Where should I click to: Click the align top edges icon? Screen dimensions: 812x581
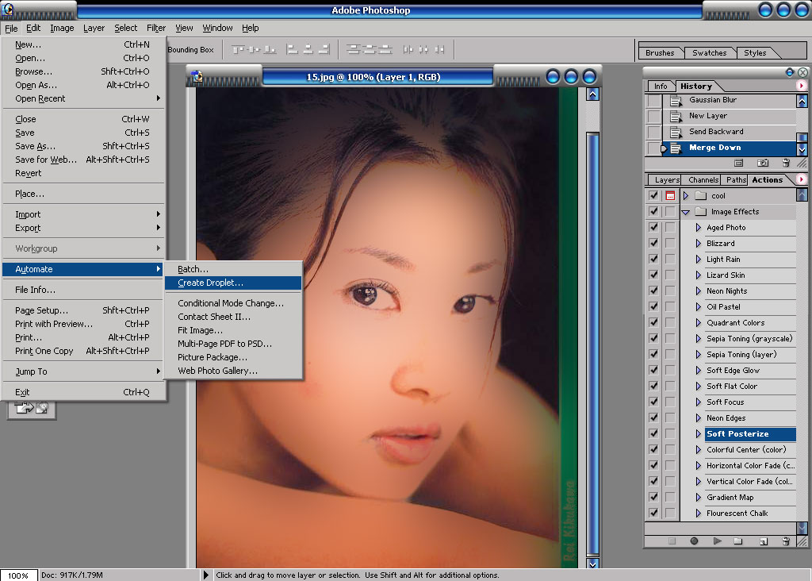click(x=238, y=50)
